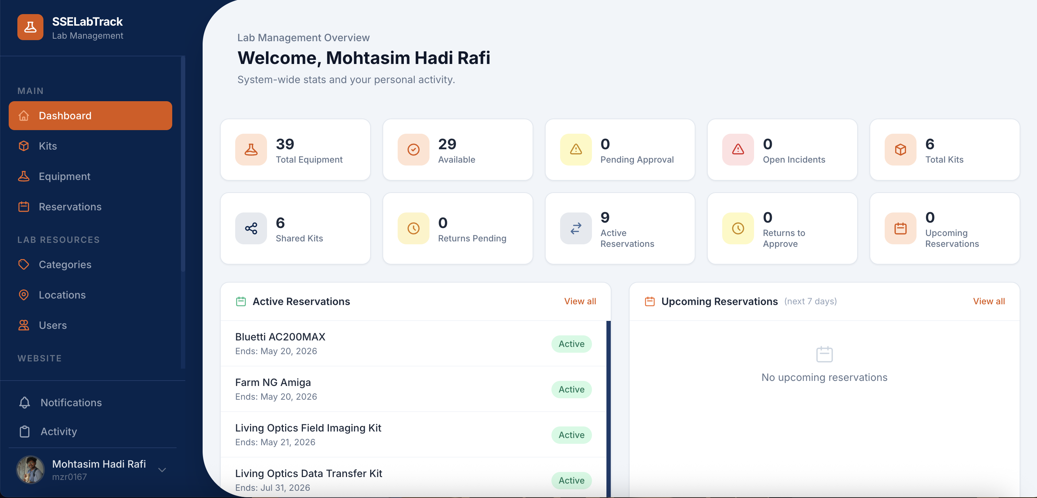Go to the Kits menu item
Image resolution: width=1037 pixels, height=498 pixels.
click(90, 146)
